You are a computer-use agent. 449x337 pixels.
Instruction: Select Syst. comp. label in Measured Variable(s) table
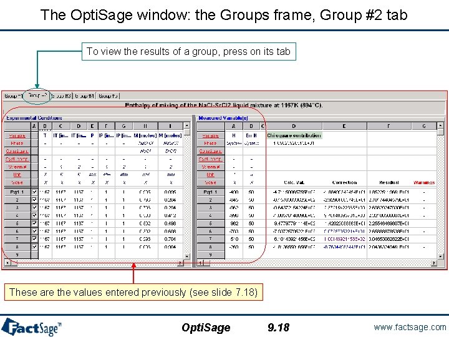(211, 159)
